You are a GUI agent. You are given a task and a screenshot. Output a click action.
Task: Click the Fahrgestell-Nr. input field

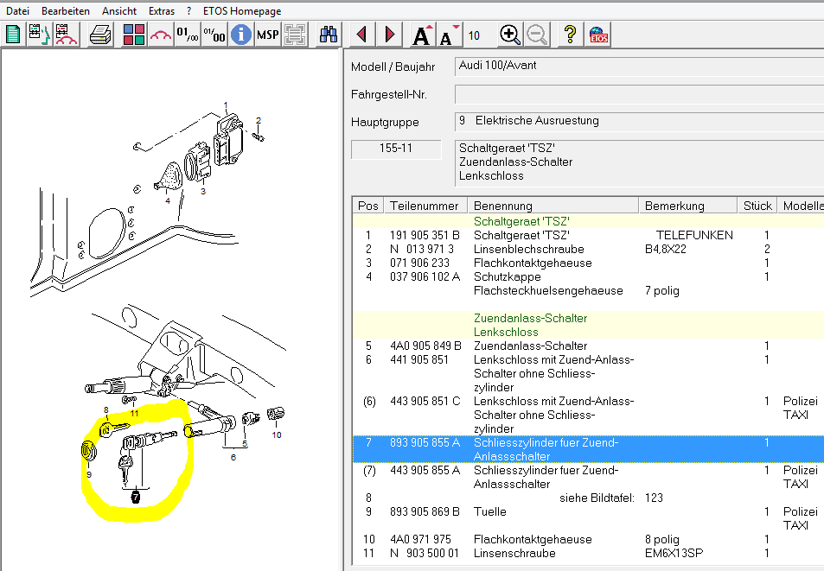tap(638, 94)
